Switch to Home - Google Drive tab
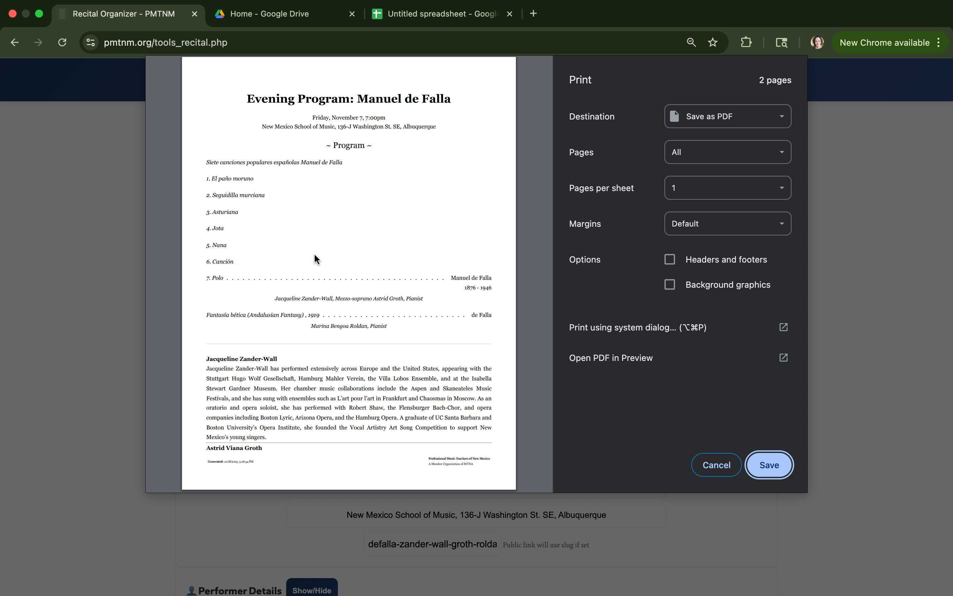Screen dimensions: 953x596 pyautogui.click(x=269, y=14)
